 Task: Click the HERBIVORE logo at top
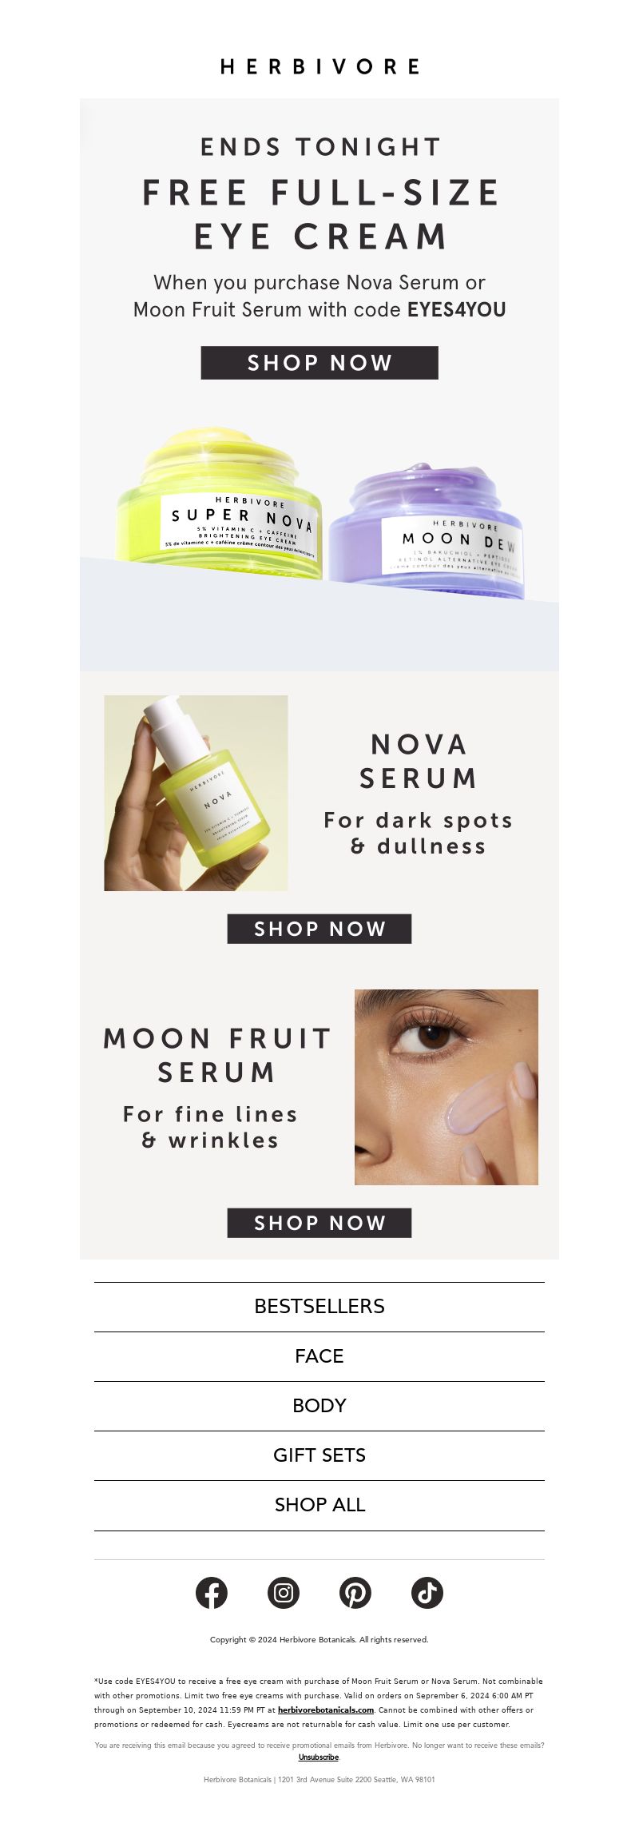pyautogui.click(x=319, y=66)
